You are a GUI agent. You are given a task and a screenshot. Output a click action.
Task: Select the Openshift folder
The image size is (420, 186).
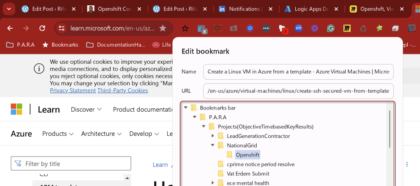pyautogui.click(x=247, y=155)
